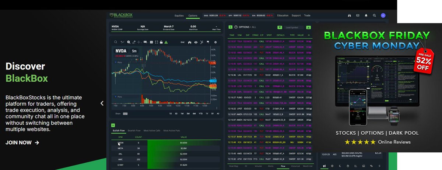Select the Bullish Flow tab
This screenshot has width=442, height=170.
pos(119,131)
